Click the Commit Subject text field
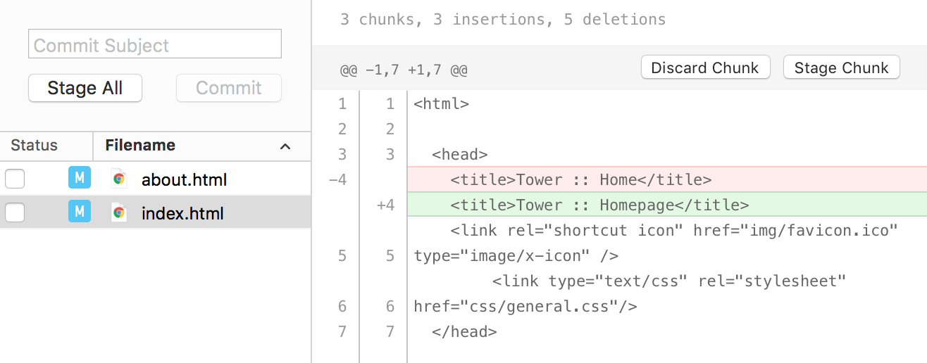 (x=154, y=44)
